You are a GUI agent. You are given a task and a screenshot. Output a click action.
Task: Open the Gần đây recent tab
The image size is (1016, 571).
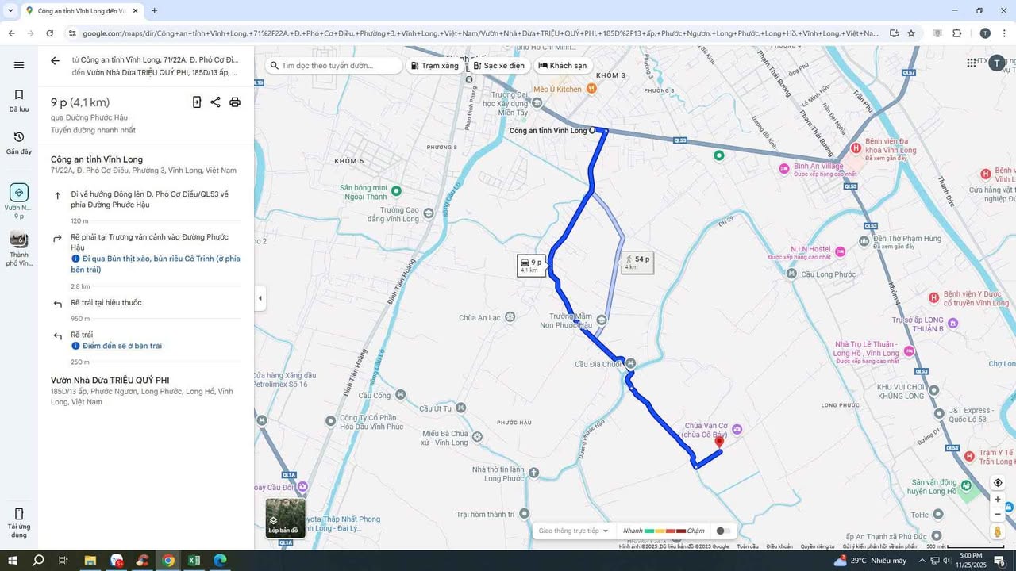[x=19, y=143]
